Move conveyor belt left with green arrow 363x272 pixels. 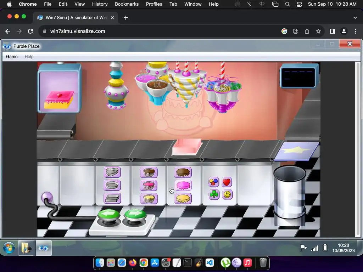(x=108, y=215)
